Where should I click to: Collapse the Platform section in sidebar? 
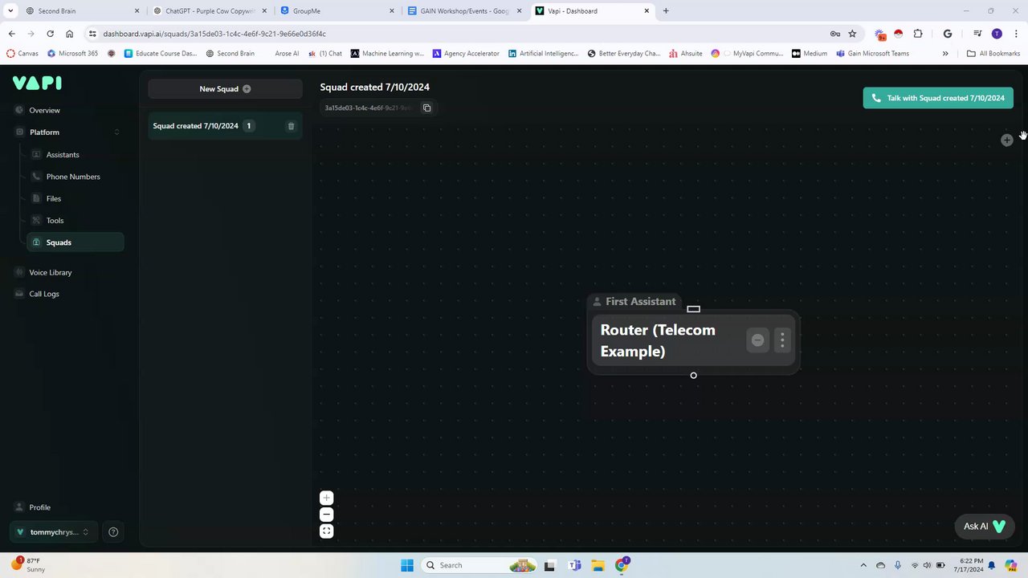pos(116,132)
